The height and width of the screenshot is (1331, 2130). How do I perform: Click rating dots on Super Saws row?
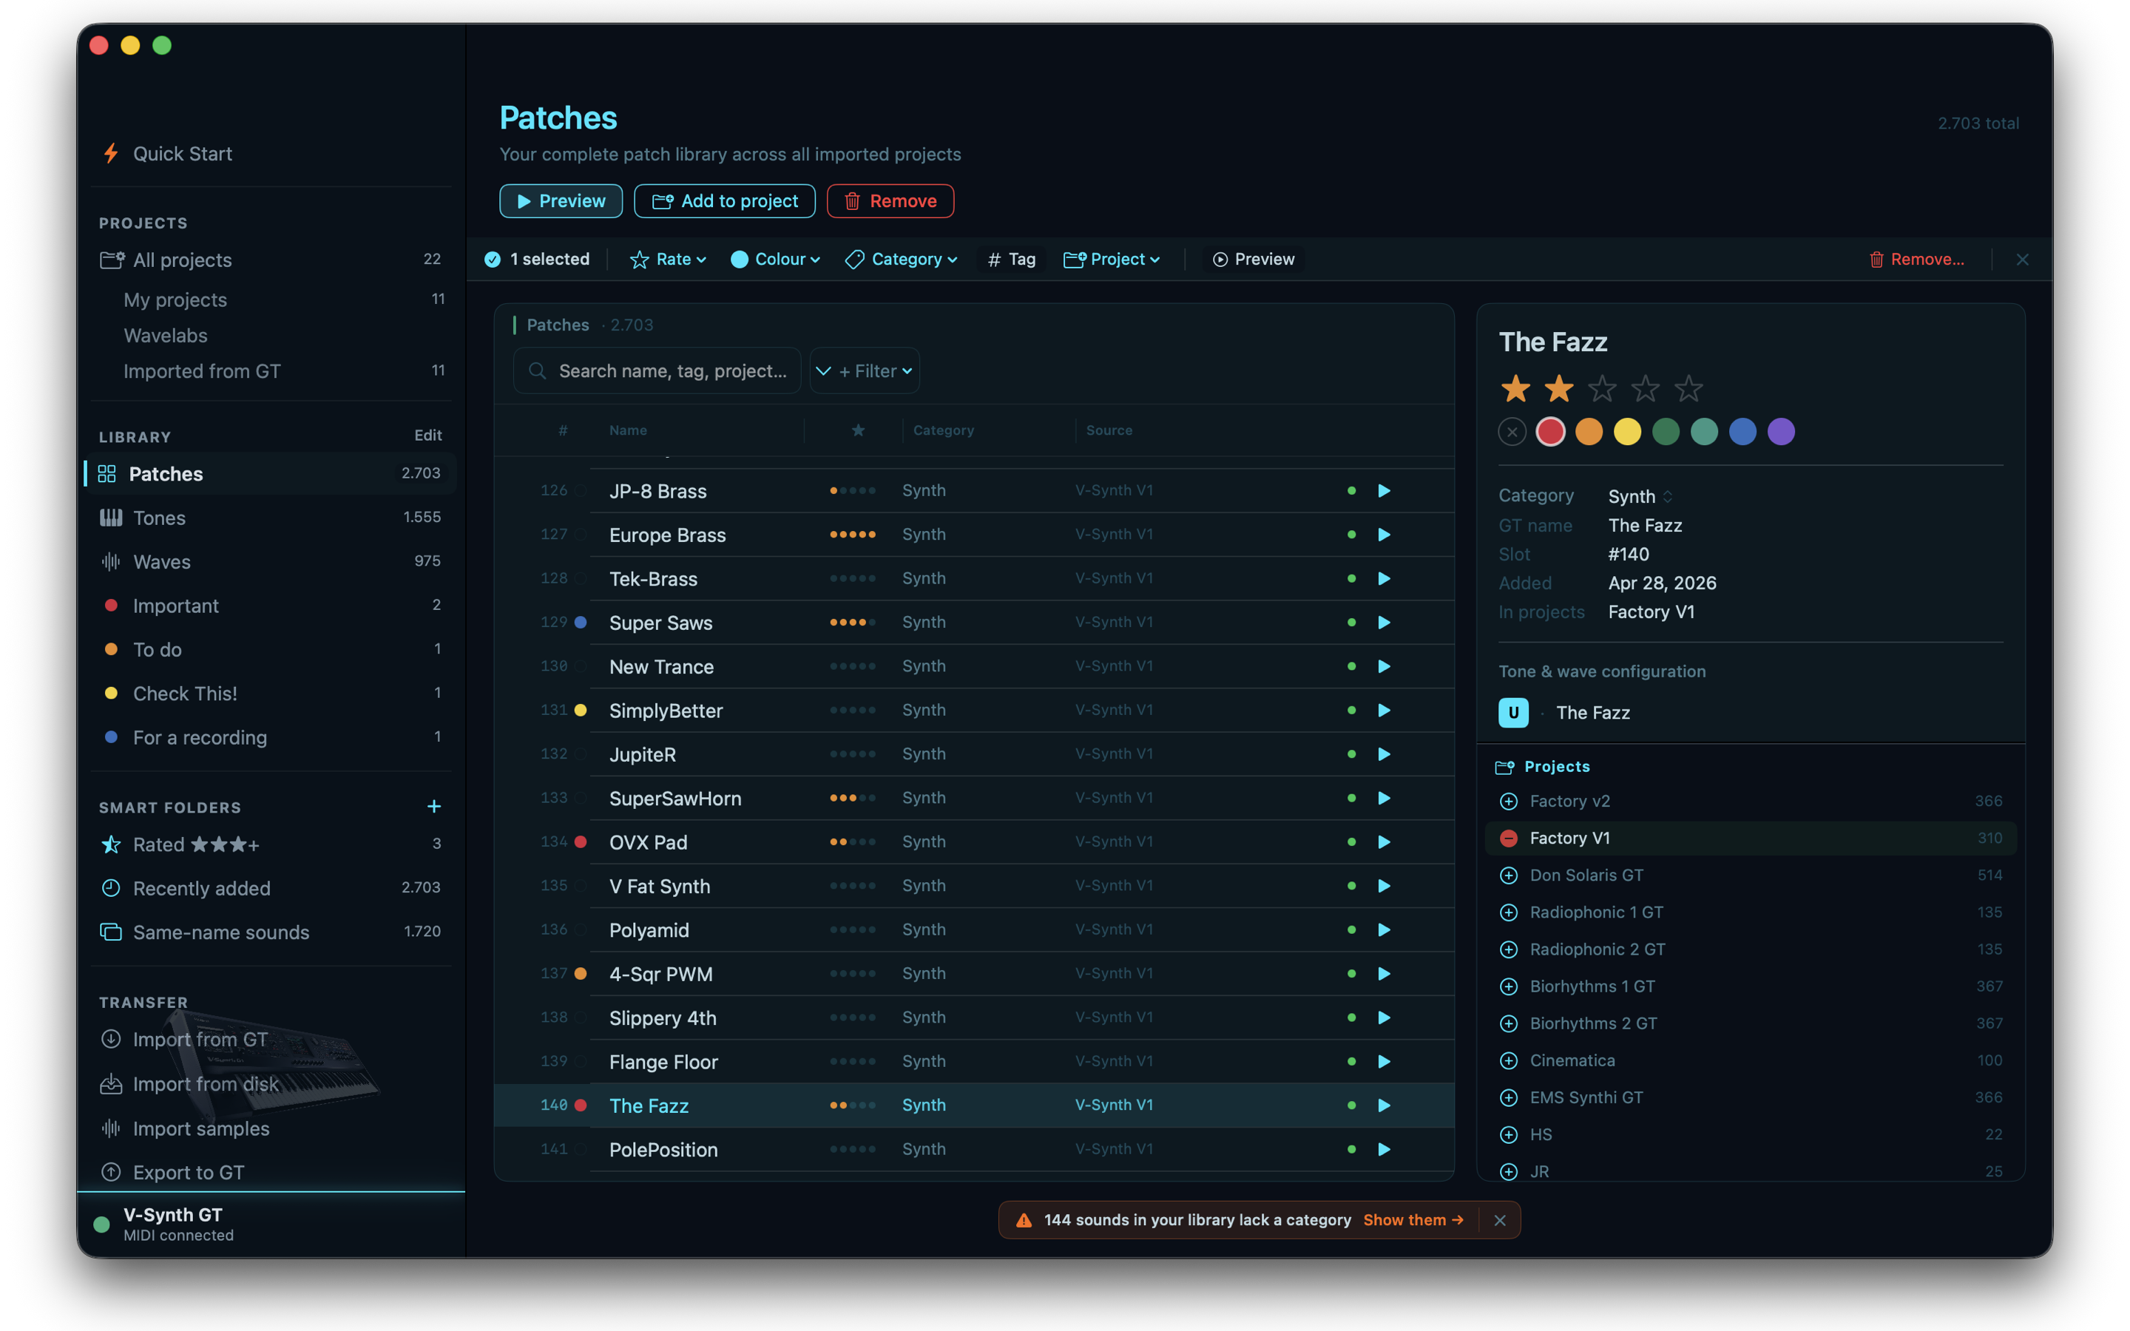[853, 623]
